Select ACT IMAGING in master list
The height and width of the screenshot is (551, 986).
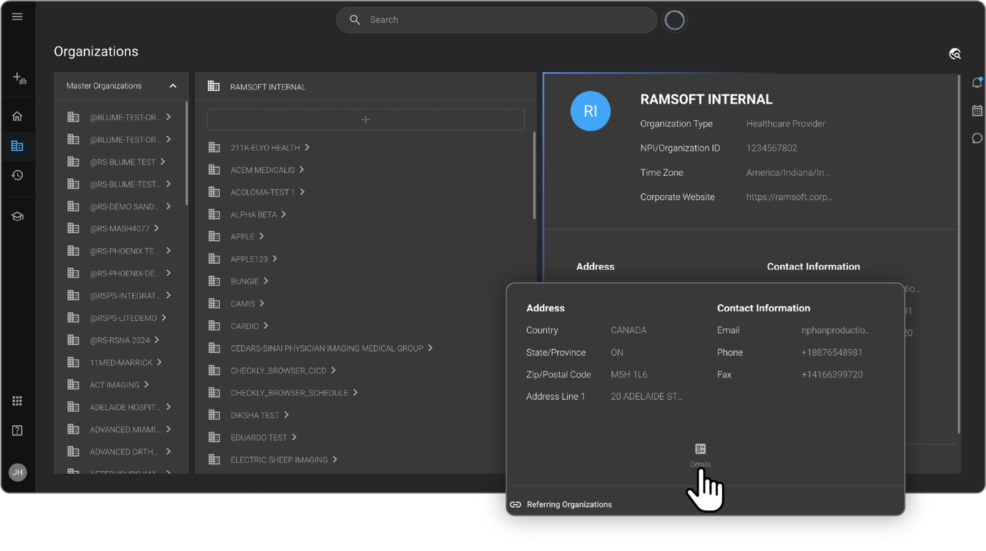[x=114, y=384]
